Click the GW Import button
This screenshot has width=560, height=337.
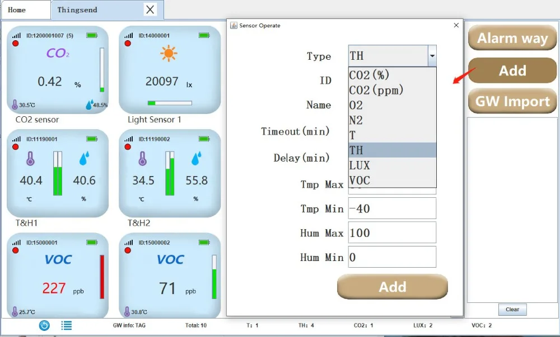[x=512, y=101]
